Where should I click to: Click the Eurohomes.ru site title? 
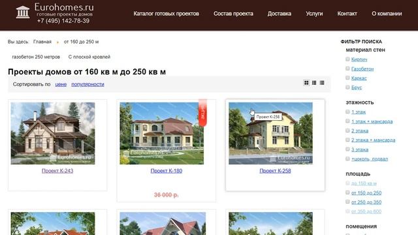pyautogui.click(x=64, y=7)
